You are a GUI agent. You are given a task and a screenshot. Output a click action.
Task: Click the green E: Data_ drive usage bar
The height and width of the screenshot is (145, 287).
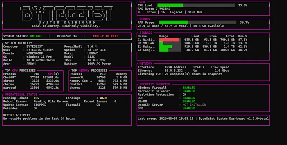[x=165, y=47]
